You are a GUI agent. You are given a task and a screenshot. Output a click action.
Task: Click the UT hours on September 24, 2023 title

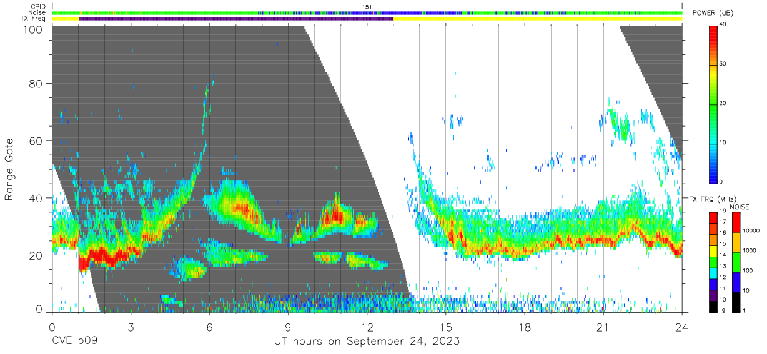(x=367, y=341)
